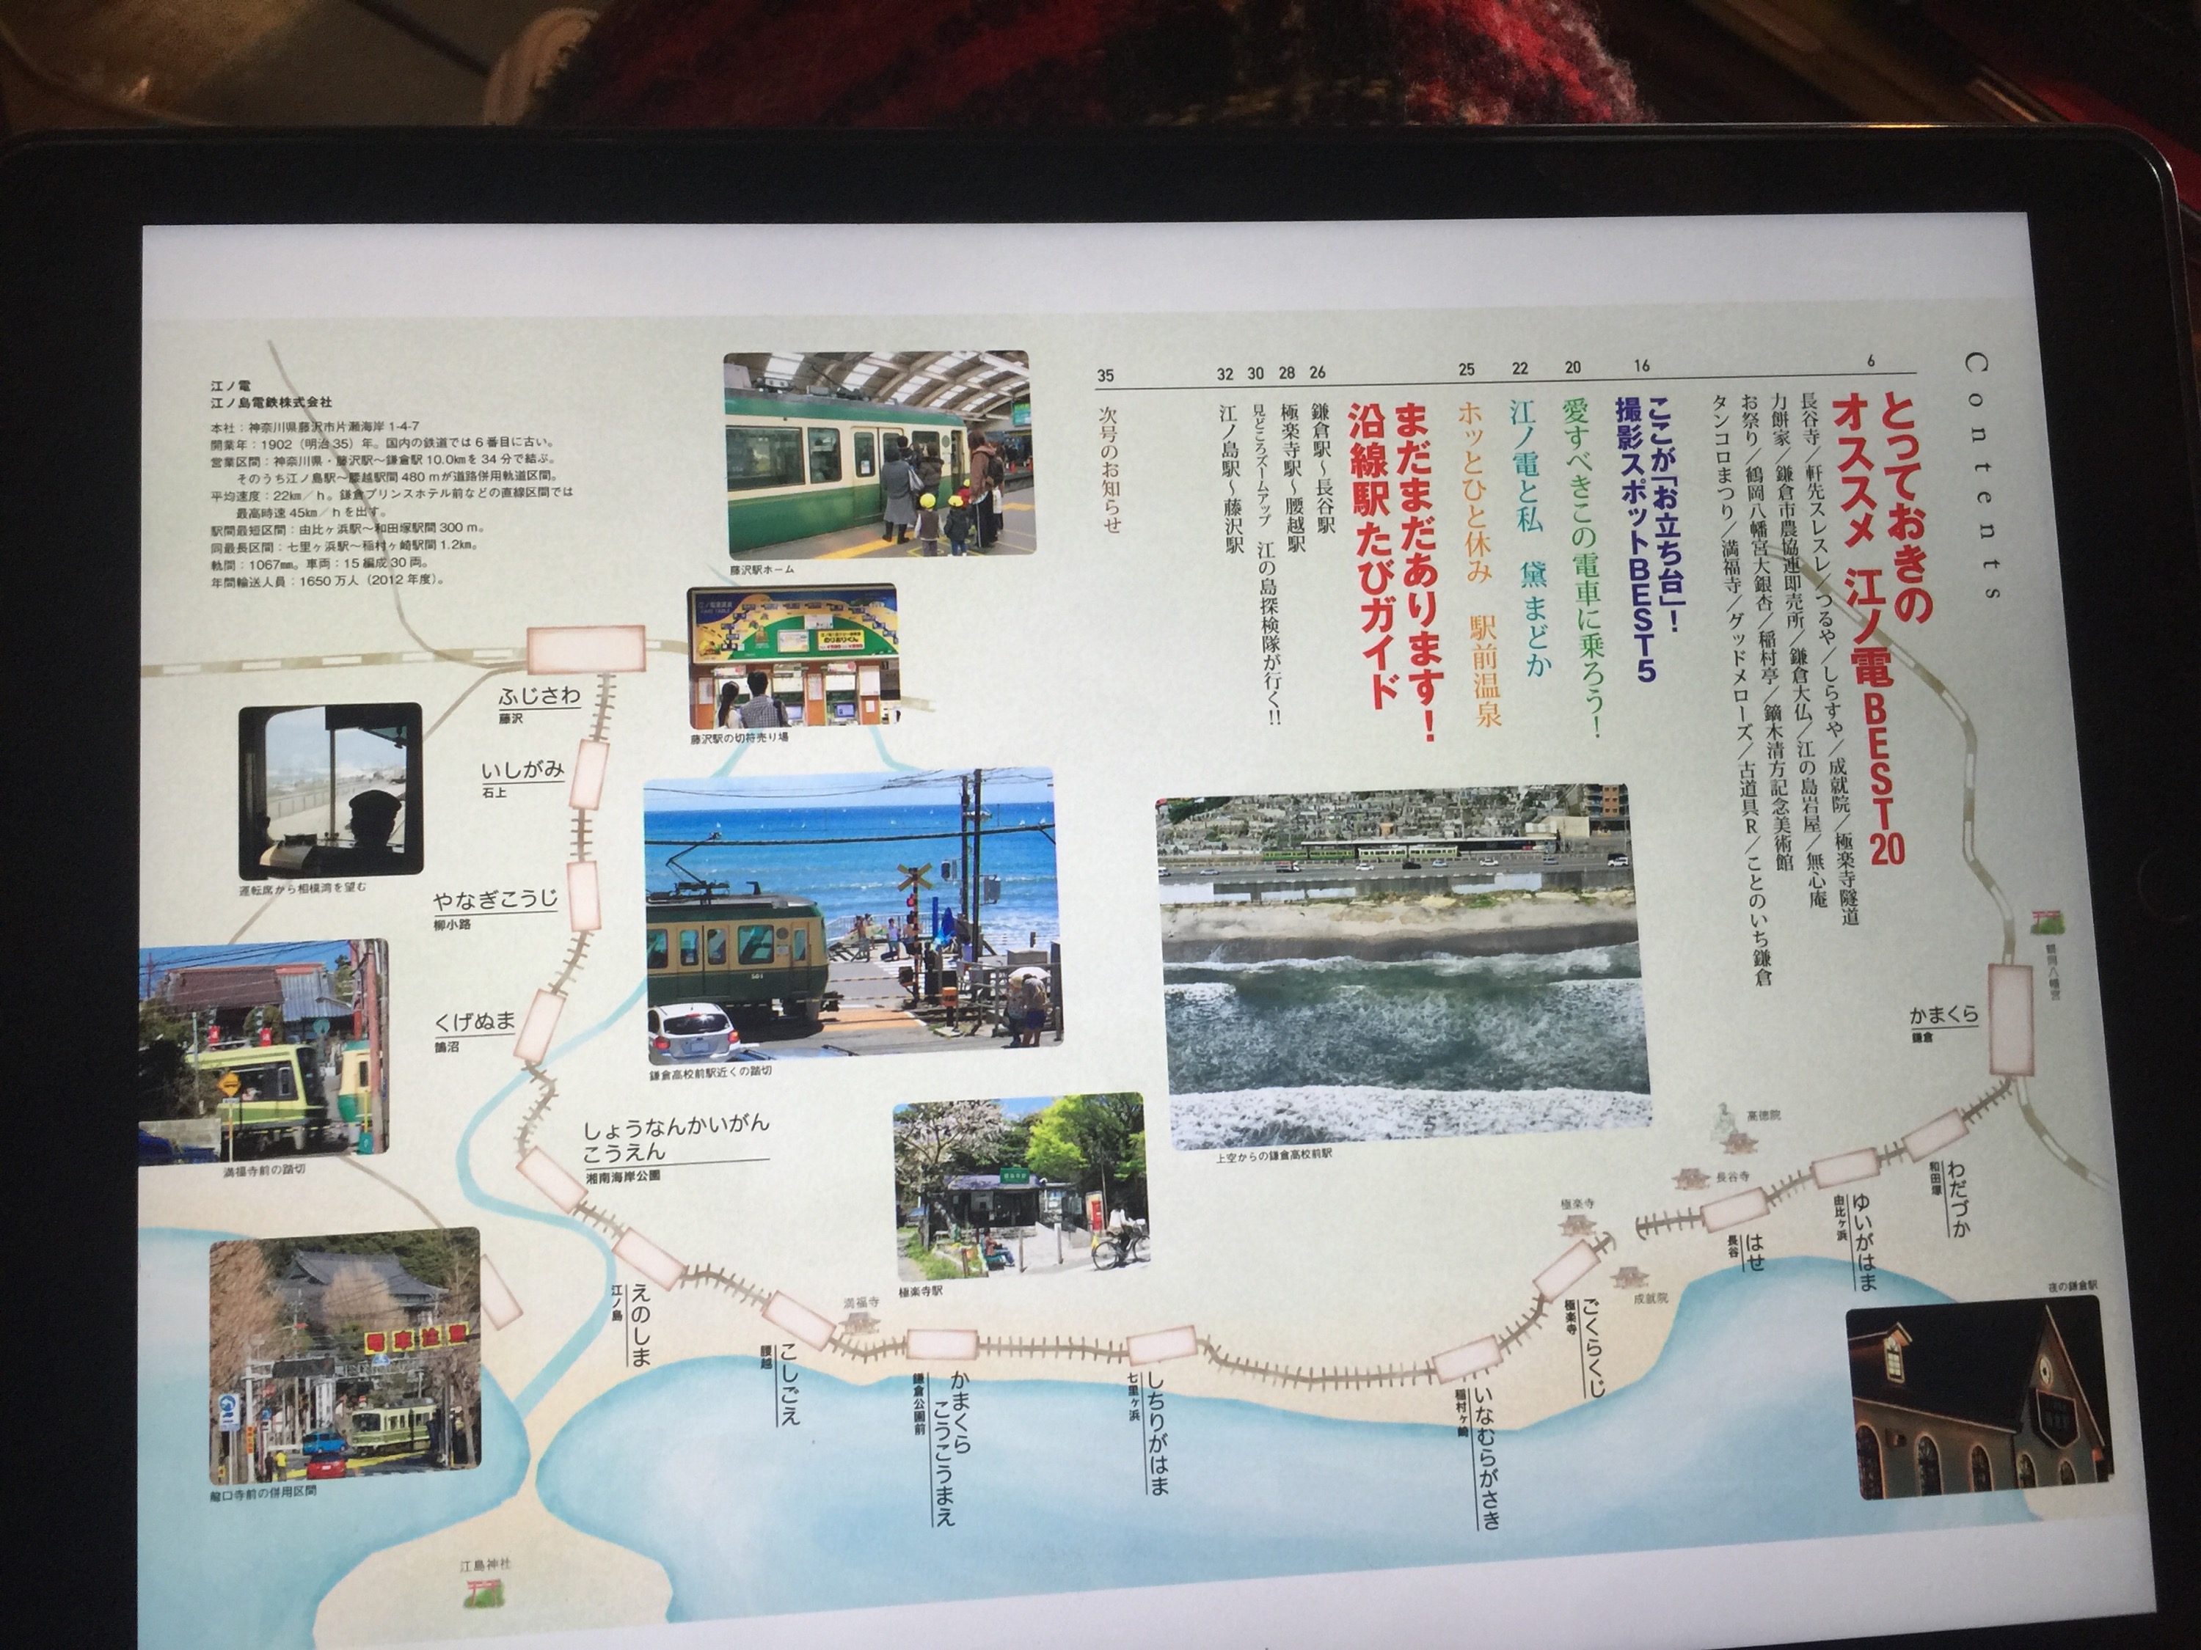Screen dimensions: 2201x1650
Task: Click the Tsurugaoka Hachimangu torii icon near Kamakura
Action: (2048, 921)
